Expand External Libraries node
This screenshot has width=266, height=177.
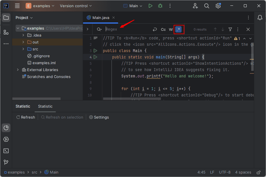18,70
